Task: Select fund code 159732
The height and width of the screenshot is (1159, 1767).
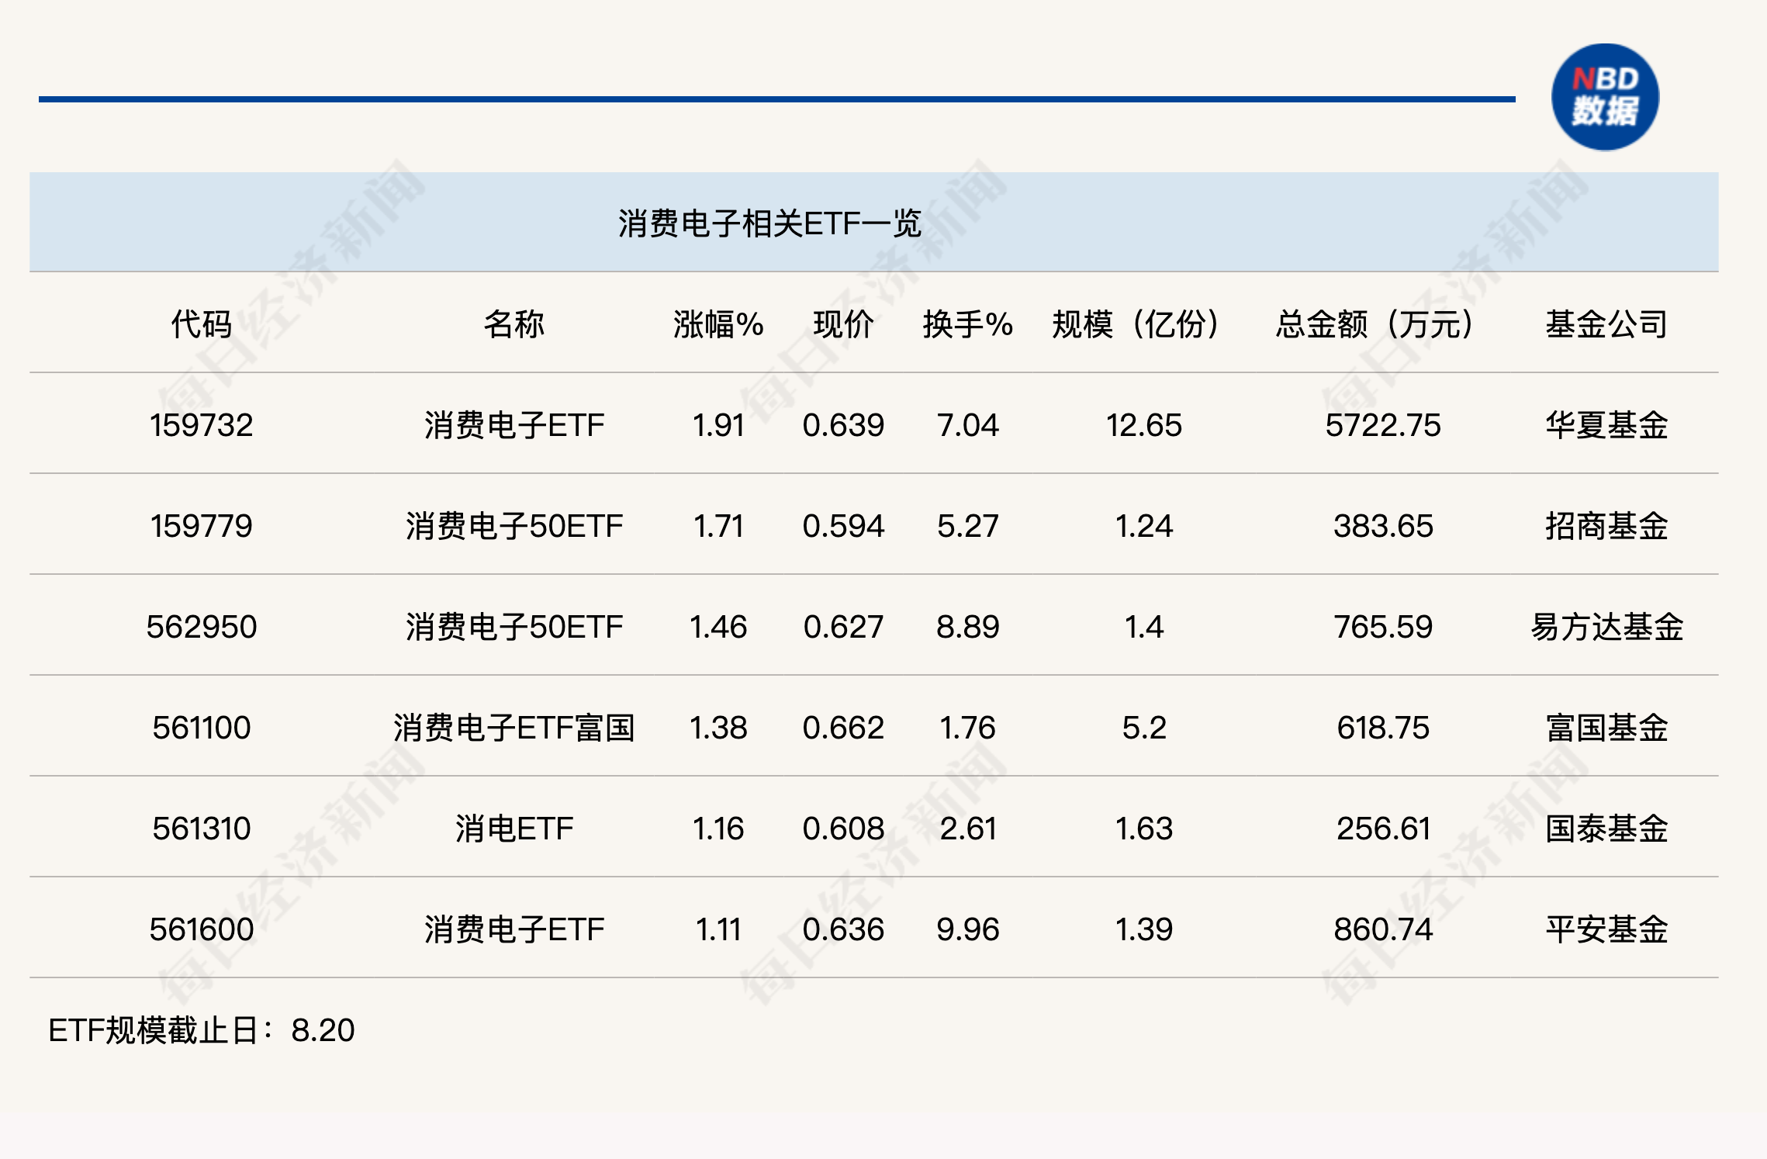Action: 202,425
